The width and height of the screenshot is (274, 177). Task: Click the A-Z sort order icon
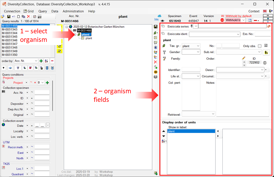click(46, 61)
